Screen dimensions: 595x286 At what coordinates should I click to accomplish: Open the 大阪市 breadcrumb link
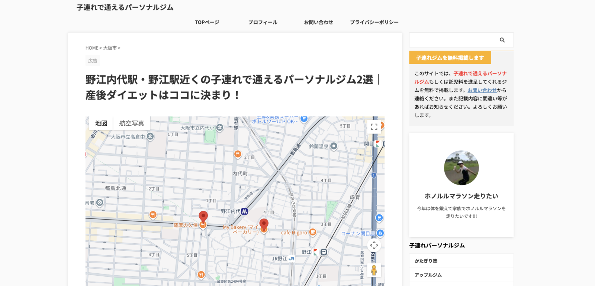click(110, 48)
